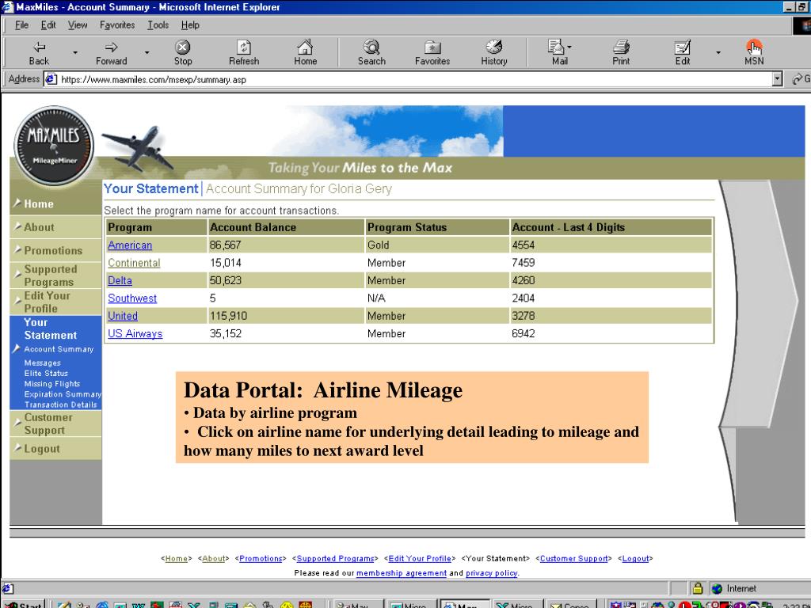Open the American program link
The height and width of the screenshot is (608, 811).
130,245
